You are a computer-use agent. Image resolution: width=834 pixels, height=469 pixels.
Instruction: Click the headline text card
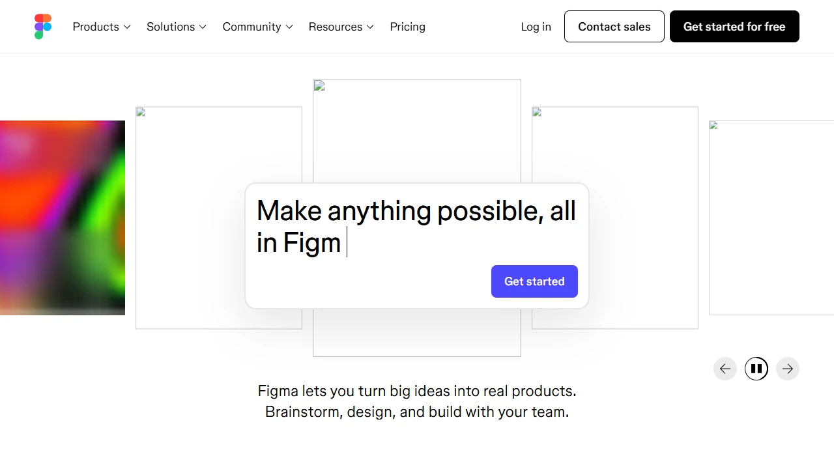417,227
